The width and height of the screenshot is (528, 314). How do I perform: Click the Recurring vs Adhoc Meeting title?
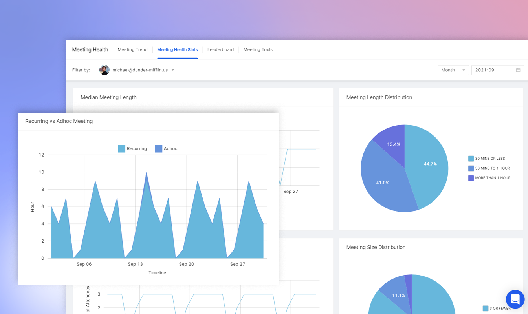click(x=59, y=121)
